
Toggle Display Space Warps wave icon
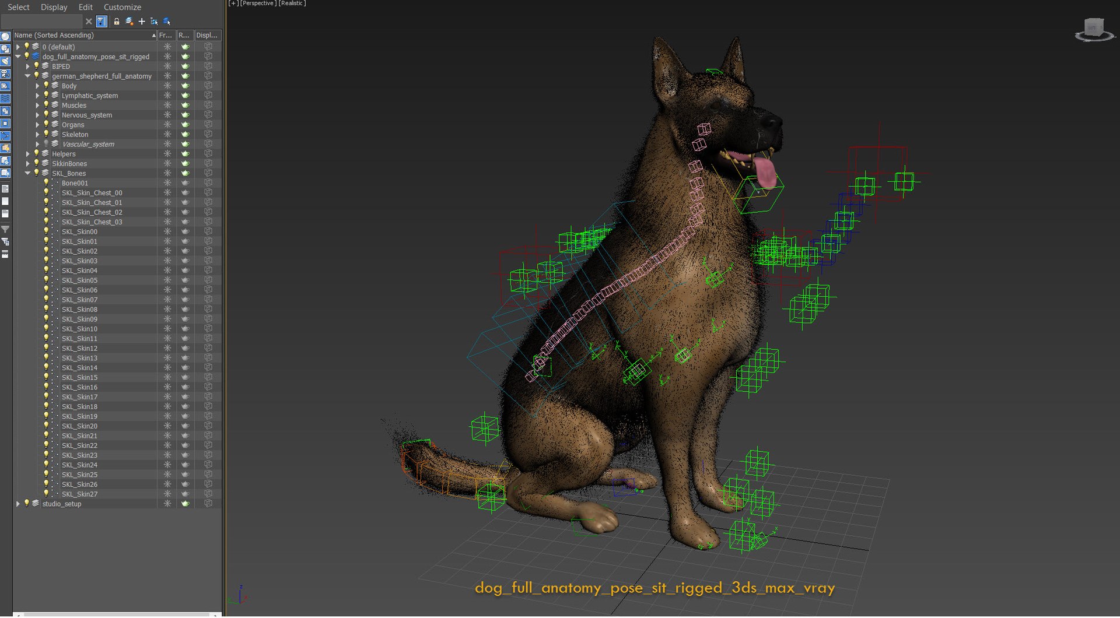(5, 99)
